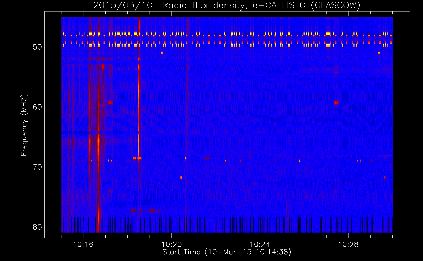Click the 50 frequency tick label
Image resolution: width=423 pixels, height=261 pixels.
(x=37, y=47)
